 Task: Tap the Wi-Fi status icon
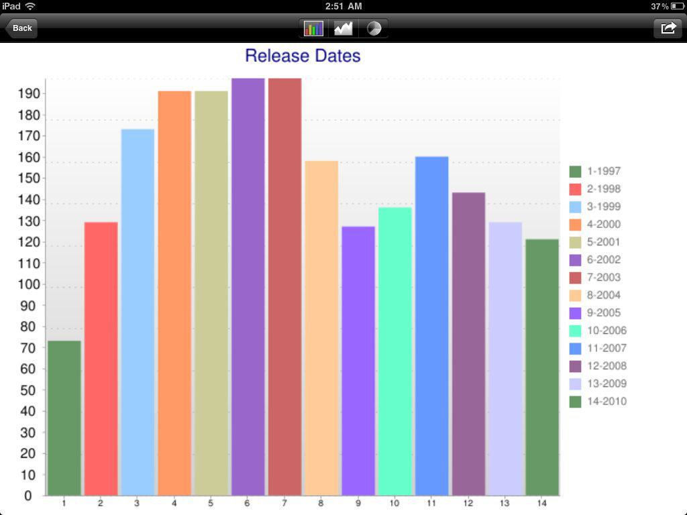[30, 6]
